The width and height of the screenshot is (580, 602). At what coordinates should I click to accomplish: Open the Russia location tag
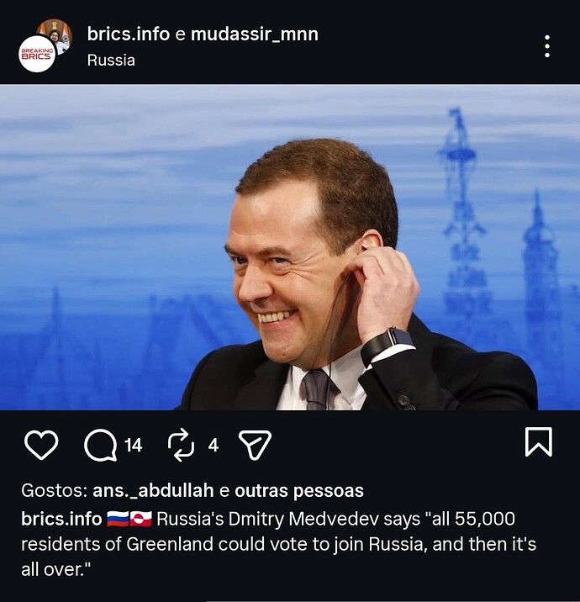tap(111, 60)
